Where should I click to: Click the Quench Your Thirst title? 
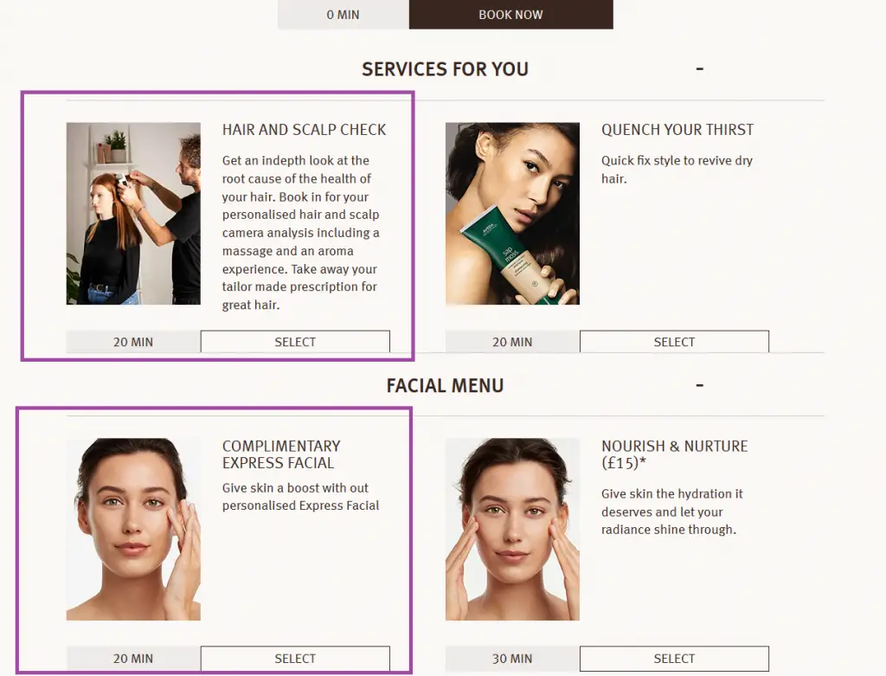tap(677, 130)
